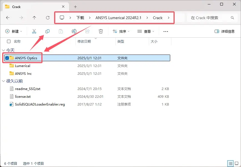
Task: Open the 新建 (New) dropdown
Action: pos(14,31)
